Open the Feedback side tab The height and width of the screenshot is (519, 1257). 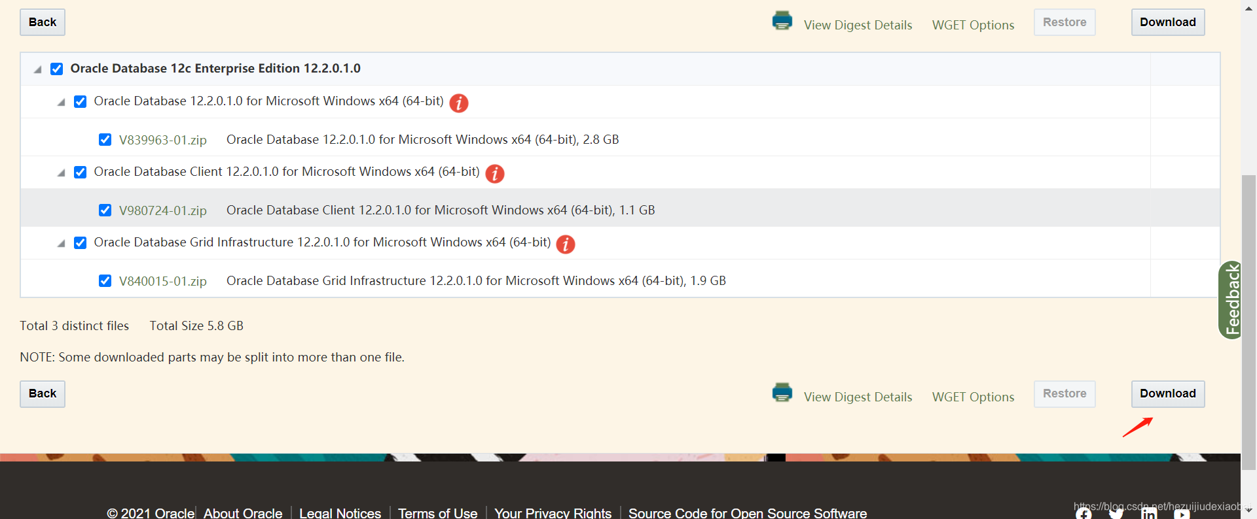1230,300
